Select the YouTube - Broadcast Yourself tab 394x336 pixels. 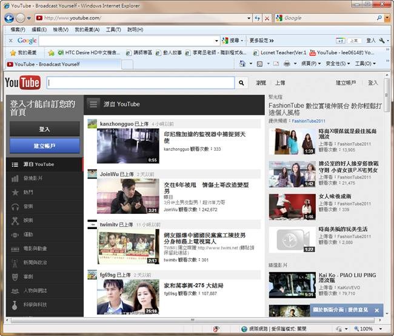(63, 64)
